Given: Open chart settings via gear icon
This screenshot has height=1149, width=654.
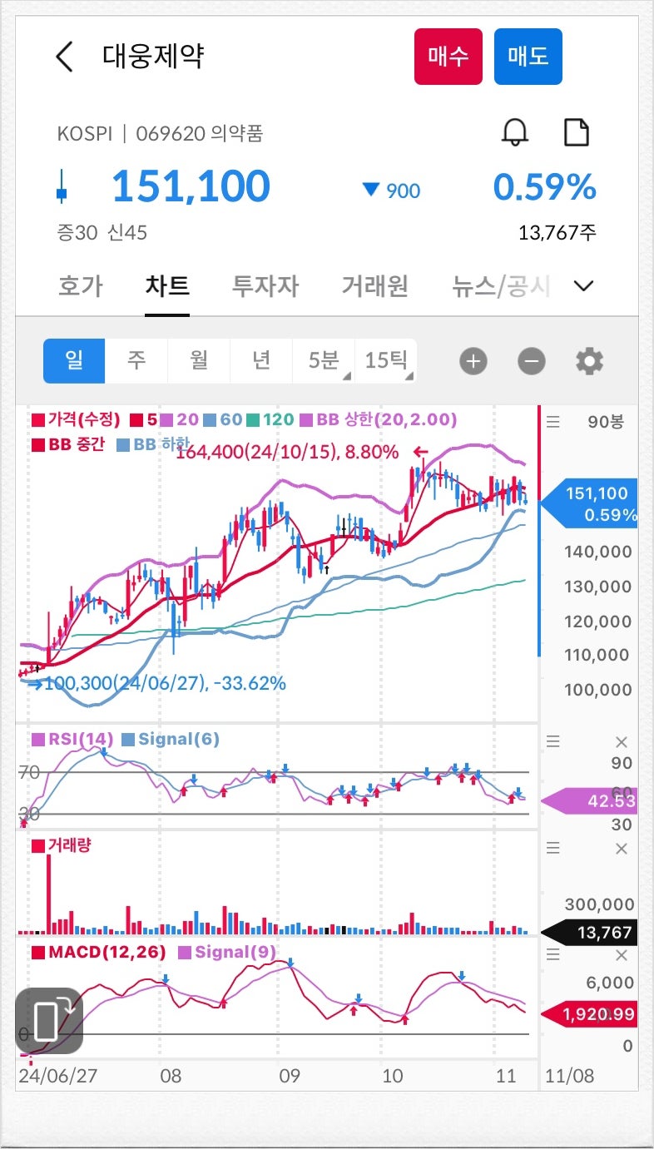Looking at the screenshot, I should pos(589,360).
